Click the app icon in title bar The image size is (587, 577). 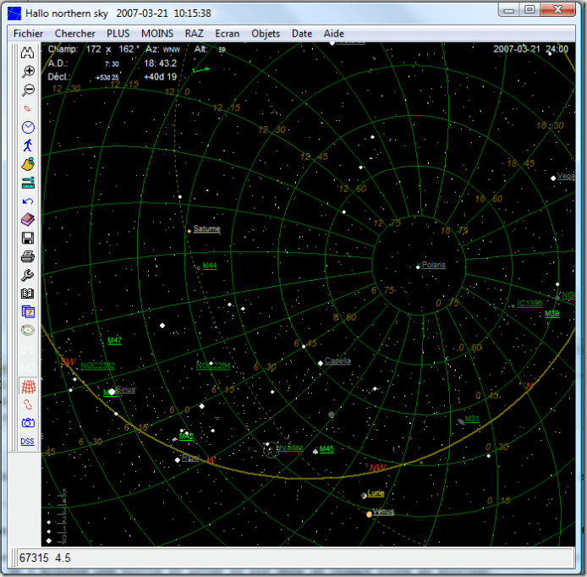tap(14, 14)
